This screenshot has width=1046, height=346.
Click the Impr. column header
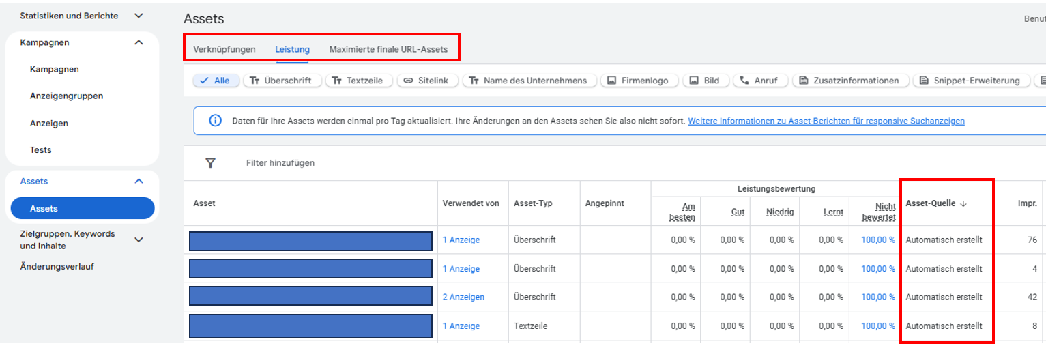click(x=1028, y=203)
